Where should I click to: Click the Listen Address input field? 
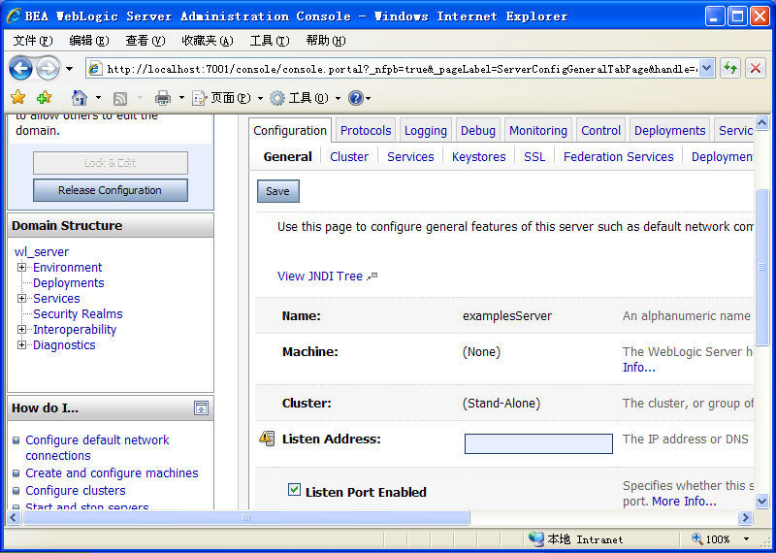coord(538,443)
